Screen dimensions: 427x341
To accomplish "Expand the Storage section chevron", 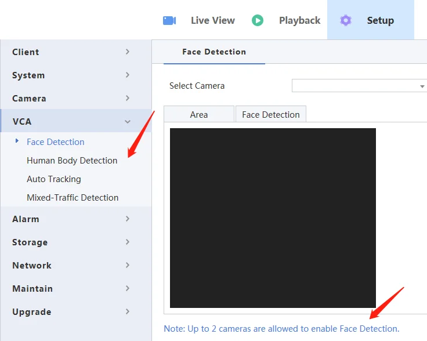I will click(x=128, y=242).
